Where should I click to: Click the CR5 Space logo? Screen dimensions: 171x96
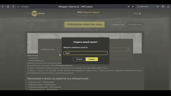point(36,14)
